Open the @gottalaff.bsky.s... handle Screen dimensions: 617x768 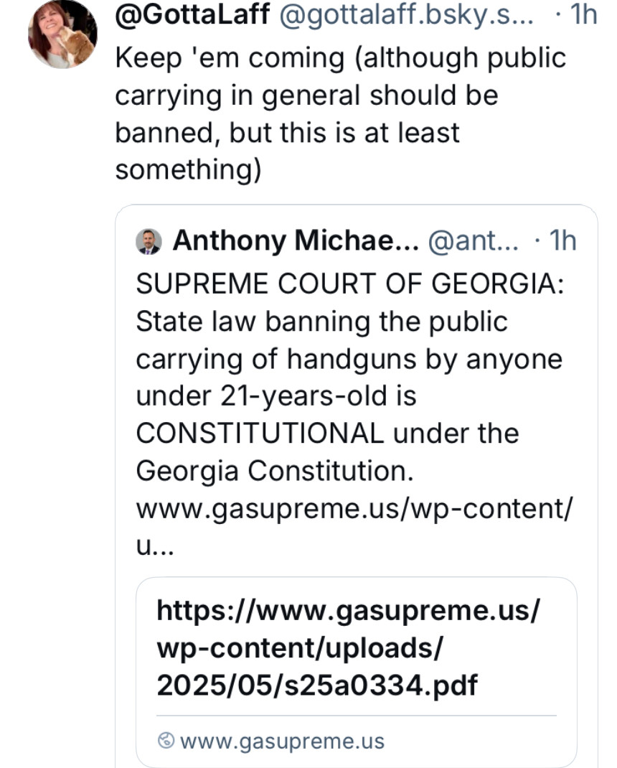point(407,14)
